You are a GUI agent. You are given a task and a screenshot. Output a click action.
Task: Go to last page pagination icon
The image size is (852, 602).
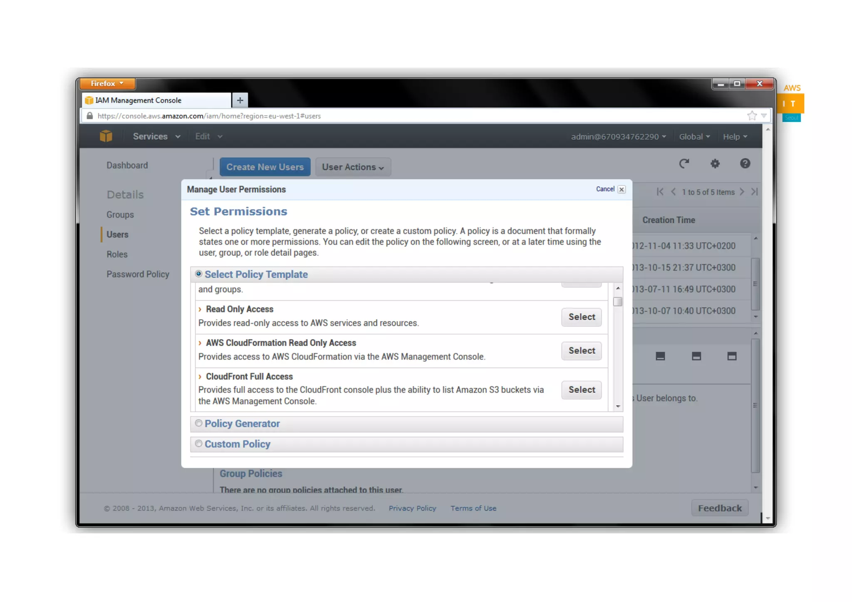tap(755, 192)
